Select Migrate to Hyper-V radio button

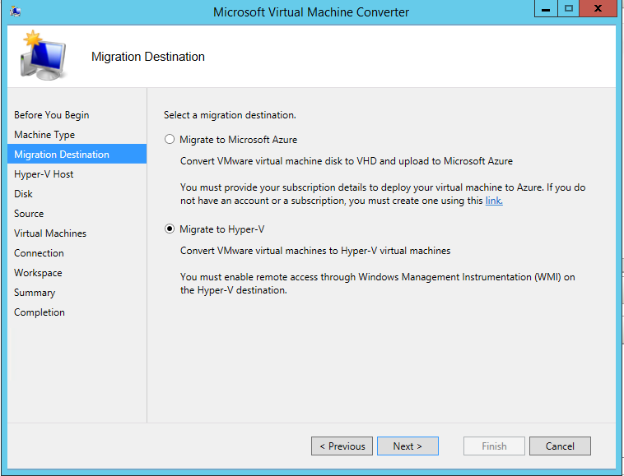coord(170,229)
